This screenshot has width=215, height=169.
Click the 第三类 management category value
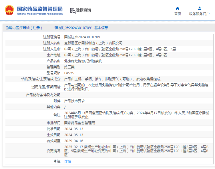click(69, 67)
